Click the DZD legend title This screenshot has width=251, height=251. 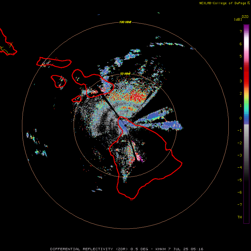coord(245,17)
